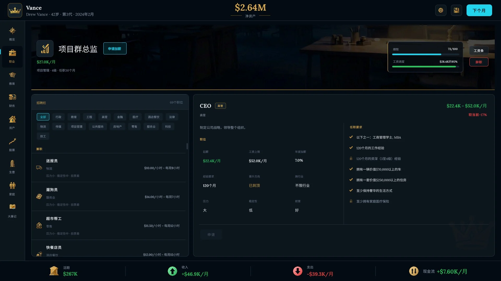Select the 送报员 job listing
The height and width of the screenshot is (281, 501).
(x=108, y=168)
